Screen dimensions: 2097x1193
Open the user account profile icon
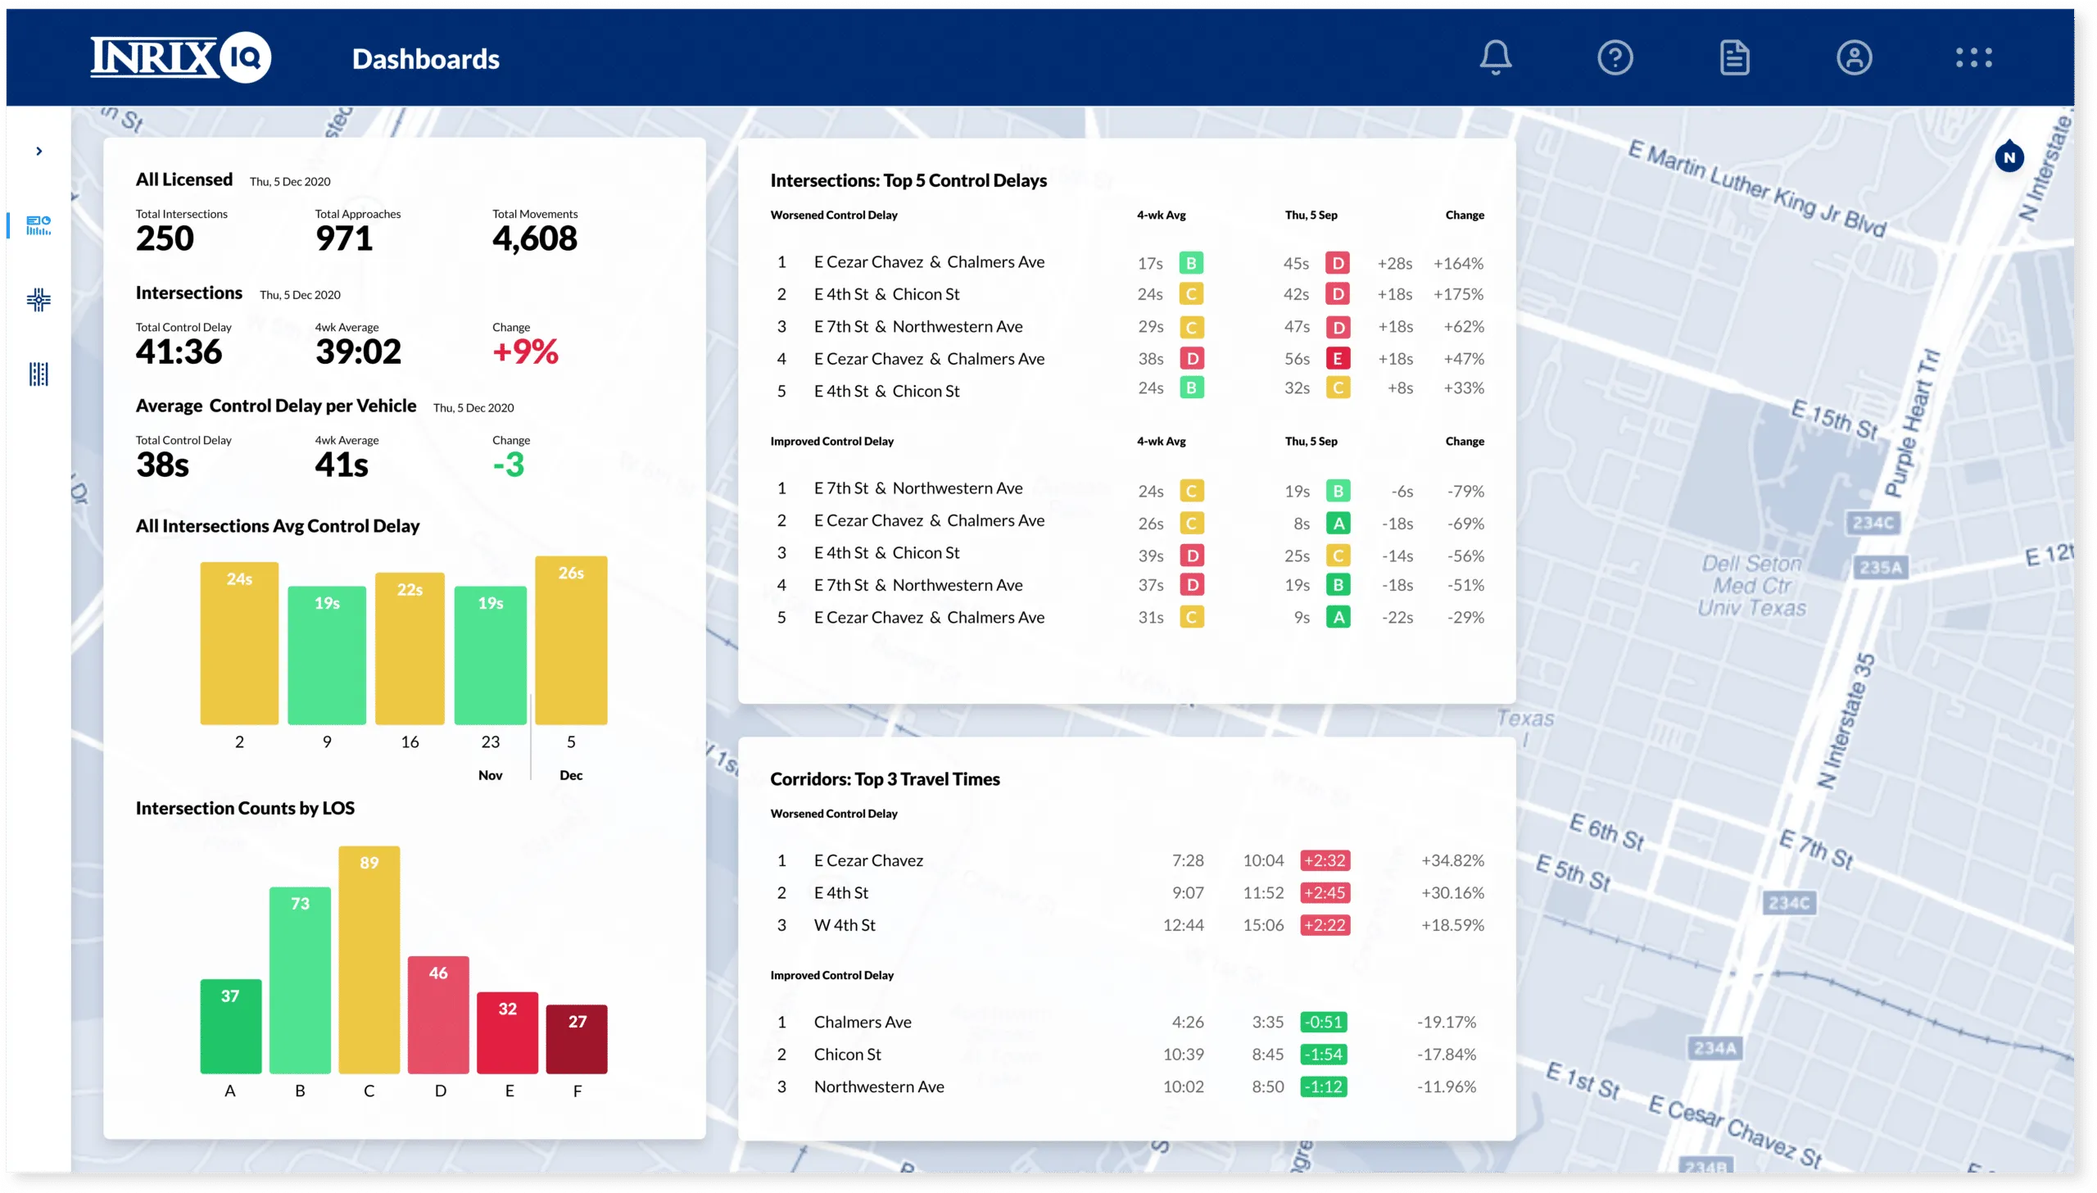click(x=1854, y=57)
